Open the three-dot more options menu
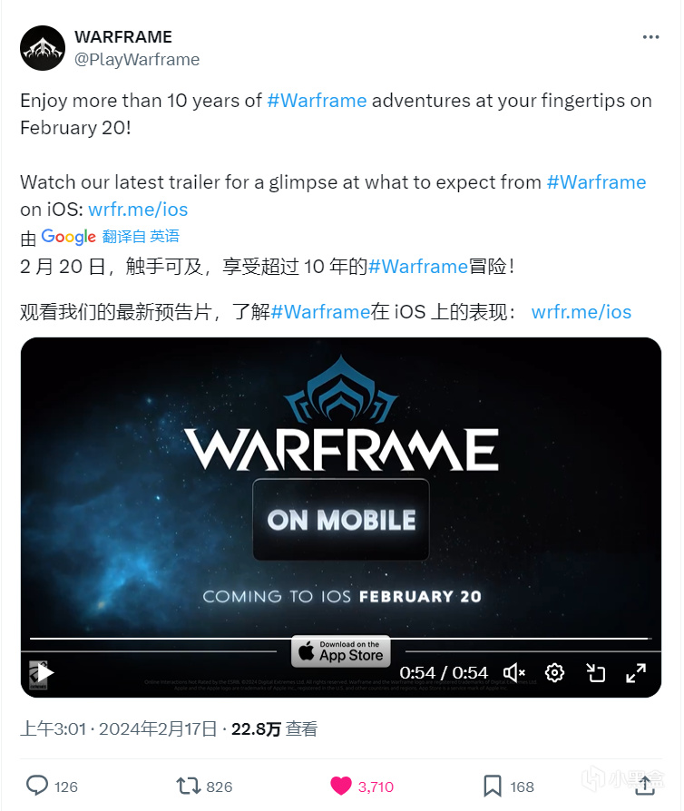 pos(650,37)
